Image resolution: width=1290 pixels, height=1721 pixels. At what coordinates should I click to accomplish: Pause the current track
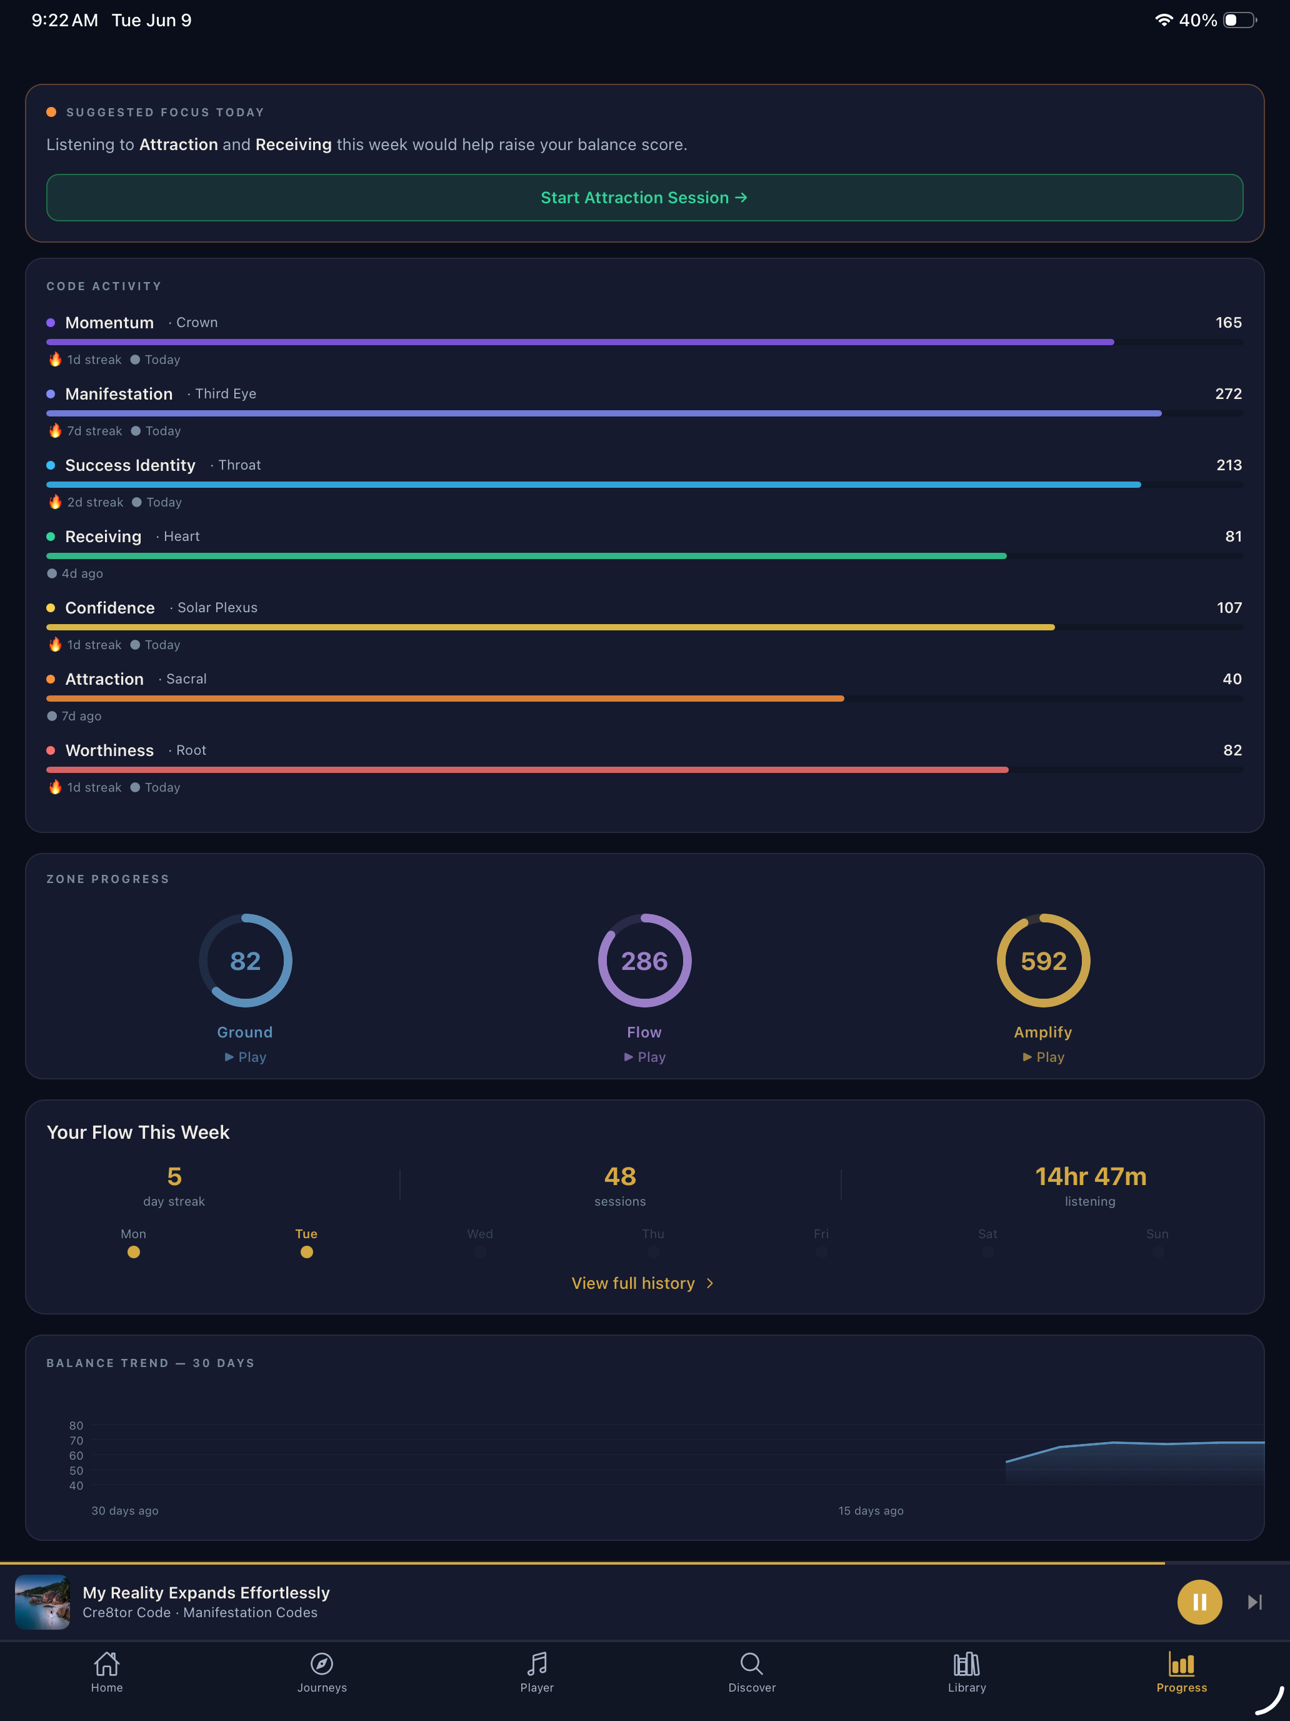(x=1199, y=1602)
